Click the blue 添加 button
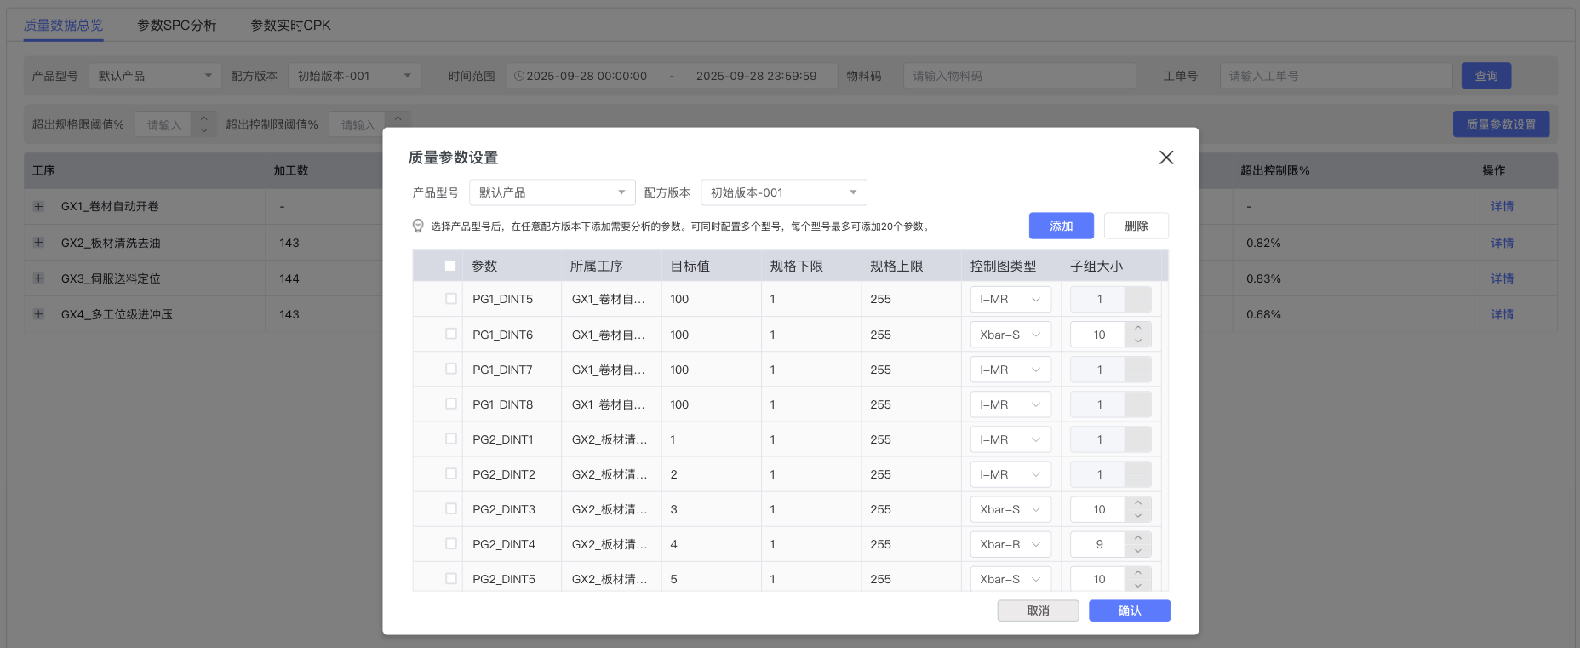This screenshot has width=1580, height=648. 1061,226
